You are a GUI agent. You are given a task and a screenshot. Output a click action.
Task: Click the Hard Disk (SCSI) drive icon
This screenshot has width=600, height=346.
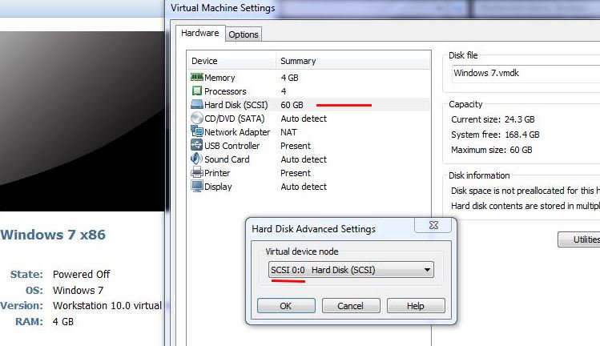coord(197,104)
